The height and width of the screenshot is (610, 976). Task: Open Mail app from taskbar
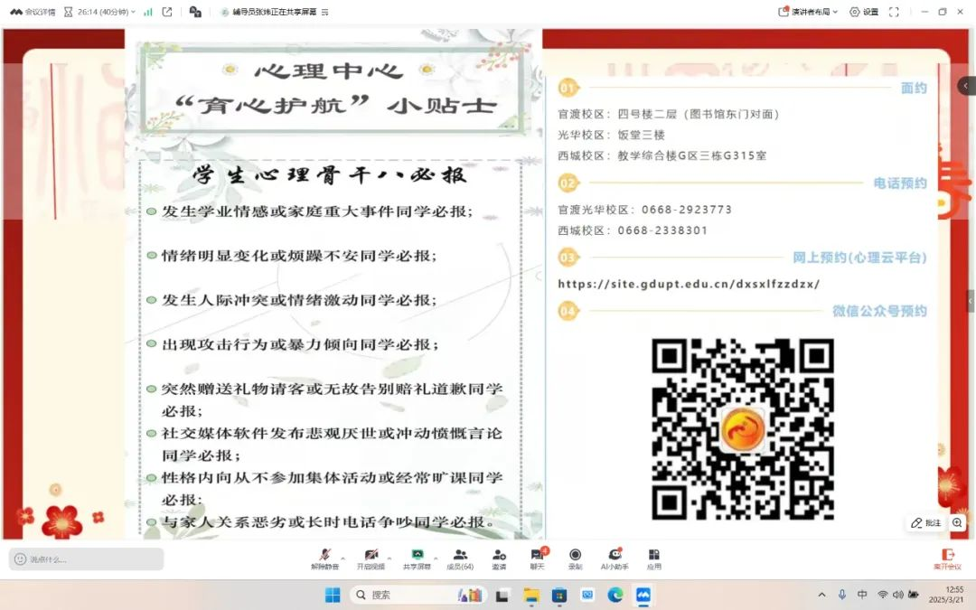587,596
